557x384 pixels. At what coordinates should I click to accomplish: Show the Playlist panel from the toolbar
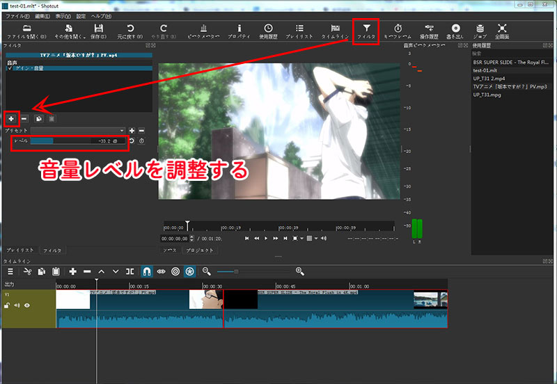coord(299,31)
